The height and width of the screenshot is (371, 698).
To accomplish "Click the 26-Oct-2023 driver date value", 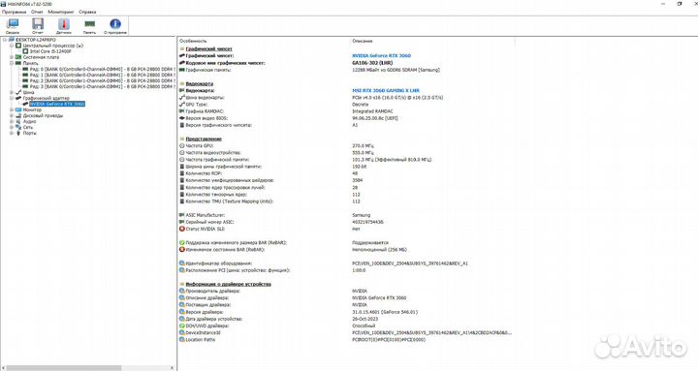I will click(x=365, y=319).
